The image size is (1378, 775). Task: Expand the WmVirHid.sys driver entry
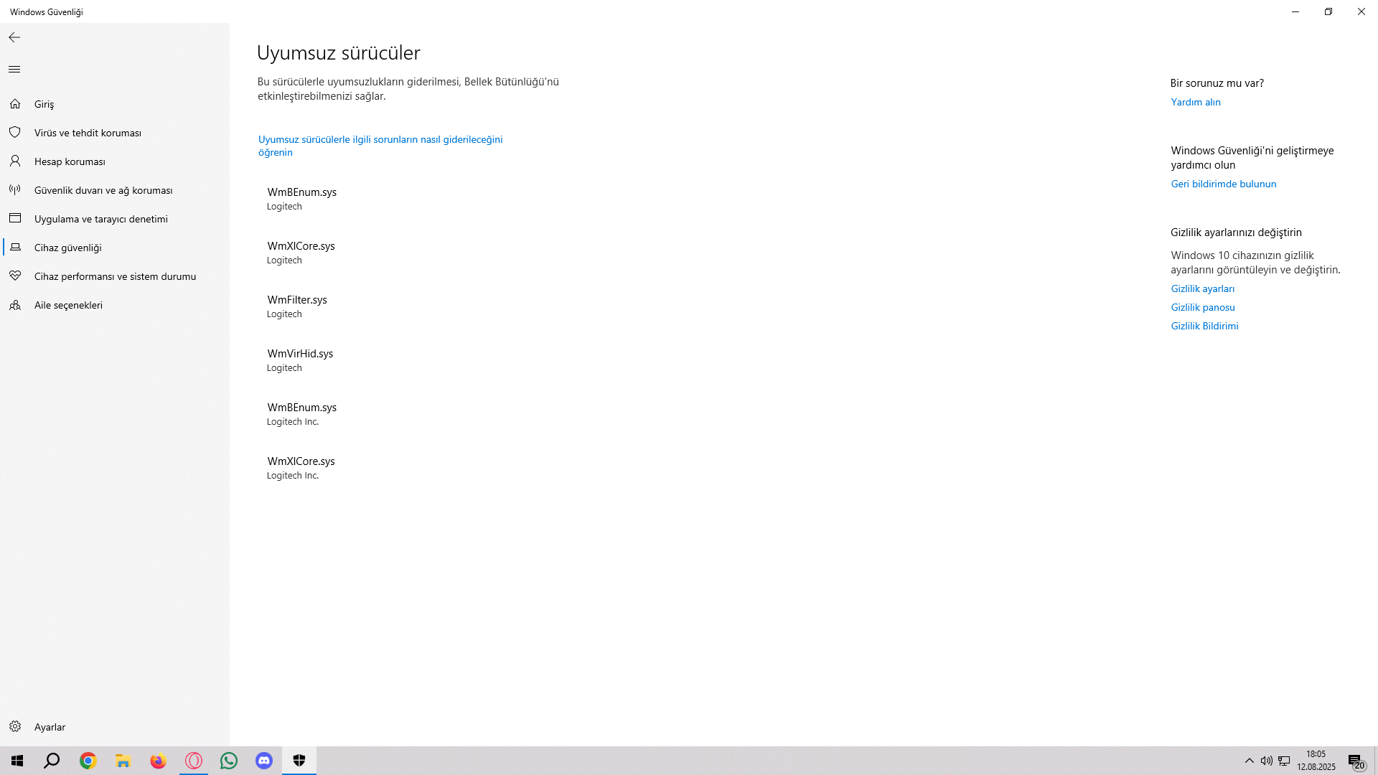[x=300, y=360]
